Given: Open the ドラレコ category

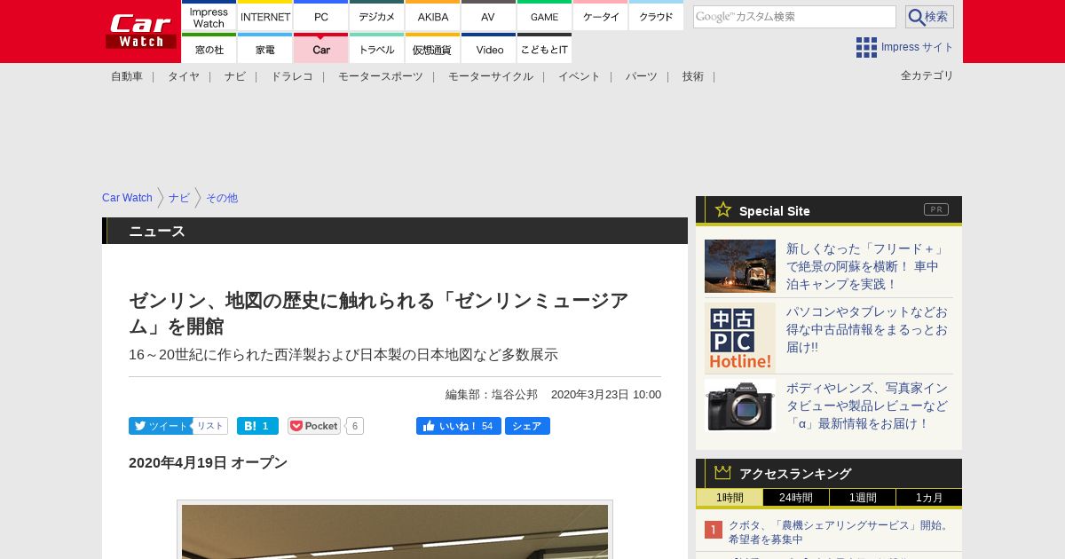Looking at the screenshot, I should [292, 76].
